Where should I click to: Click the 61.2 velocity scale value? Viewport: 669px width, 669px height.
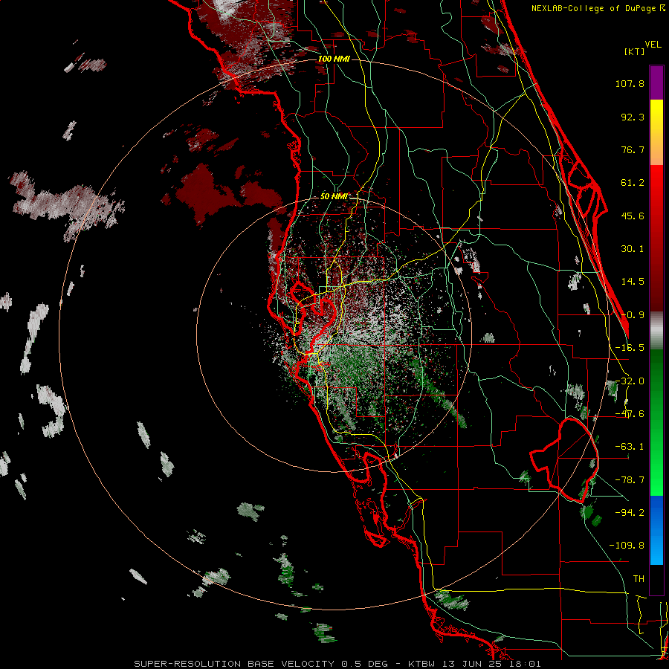coord(633,183)
